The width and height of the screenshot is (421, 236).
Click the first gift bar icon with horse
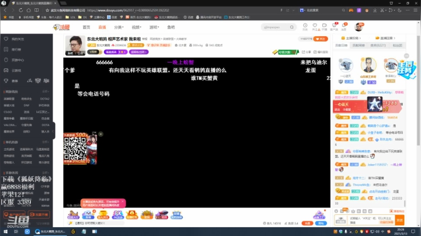[73, 214]
